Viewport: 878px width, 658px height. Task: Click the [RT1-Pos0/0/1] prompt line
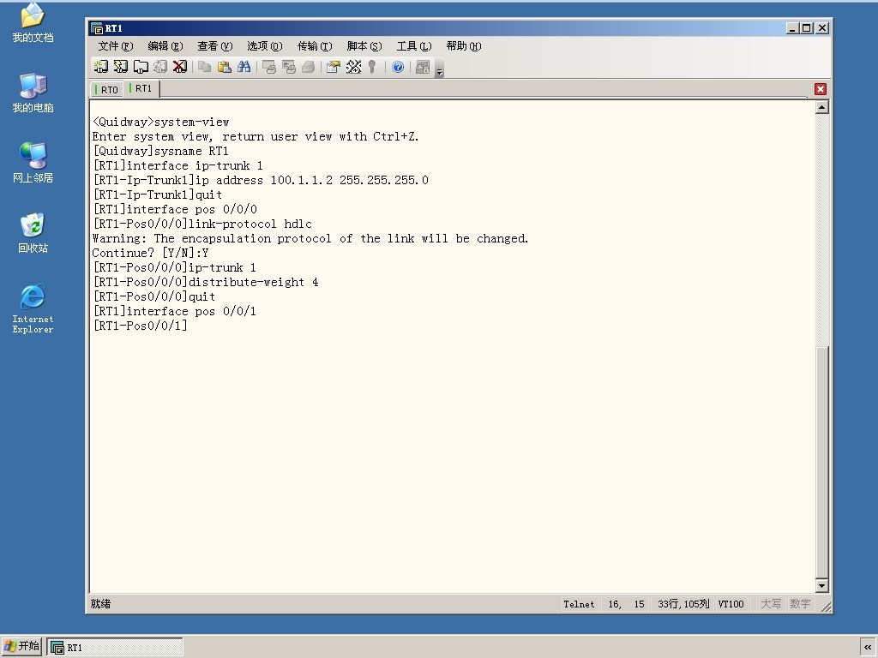[140, 326]
